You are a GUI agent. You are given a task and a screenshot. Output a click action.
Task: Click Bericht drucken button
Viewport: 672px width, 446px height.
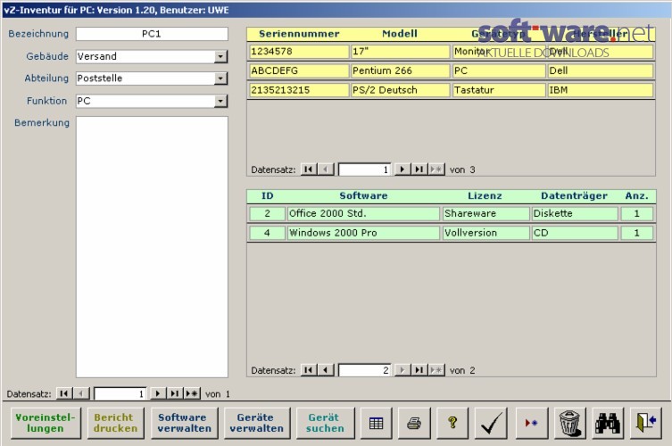(x=116, y=424)
